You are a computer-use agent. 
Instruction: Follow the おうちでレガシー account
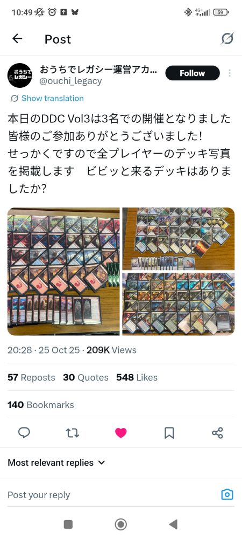tap(193, 73)
